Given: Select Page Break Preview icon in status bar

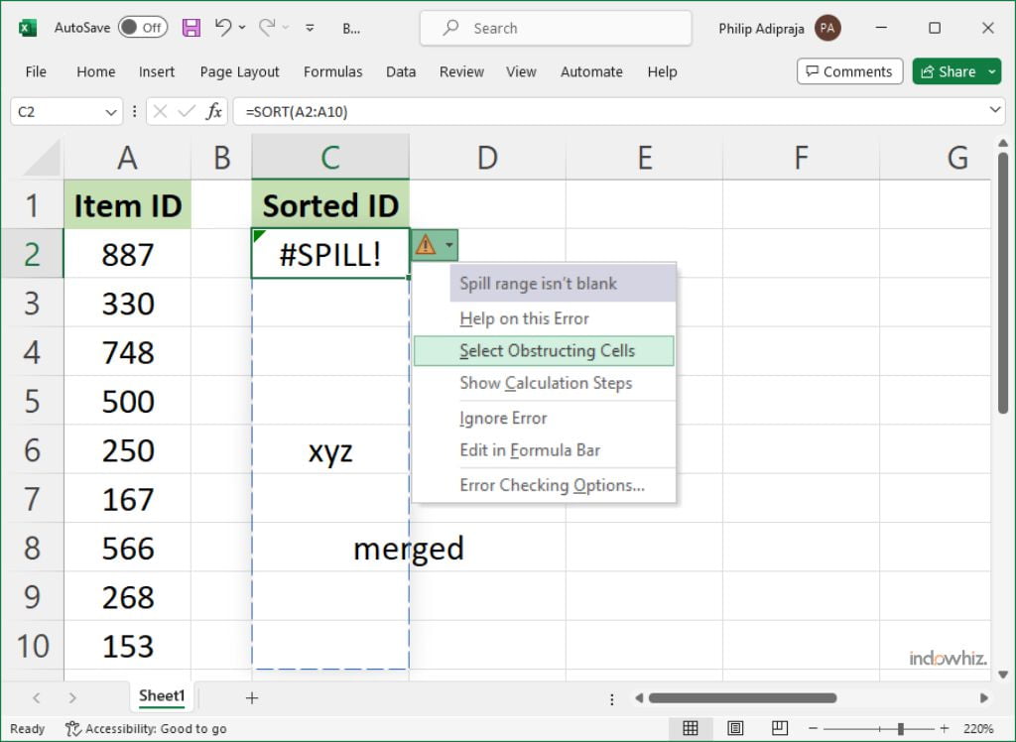Looking at the screenshot, I should point(780,728).
